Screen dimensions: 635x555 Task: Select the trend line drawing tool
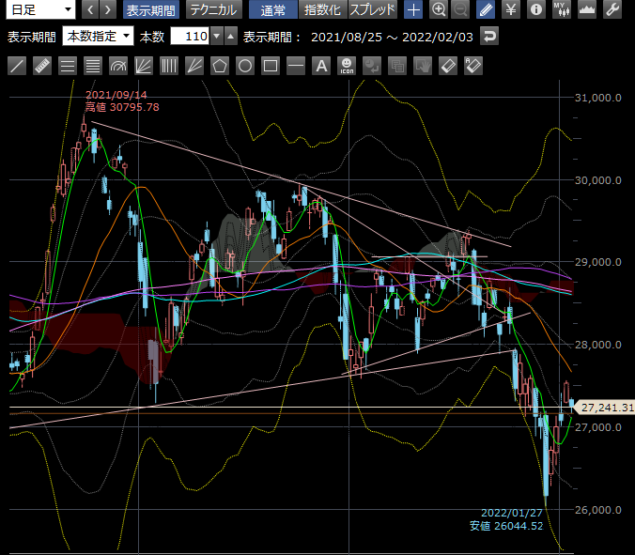17,66
